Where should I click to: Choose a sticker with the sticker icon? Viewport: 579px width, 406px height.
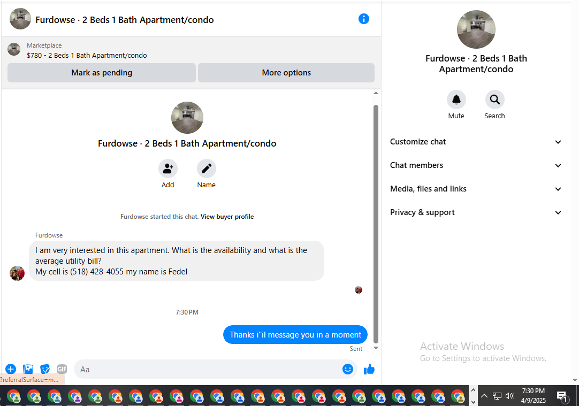pyautogui.click(x=45, y=369)
